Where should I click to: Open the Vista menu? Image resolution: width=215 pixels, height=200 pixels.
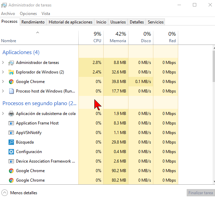tap(46, 14)
